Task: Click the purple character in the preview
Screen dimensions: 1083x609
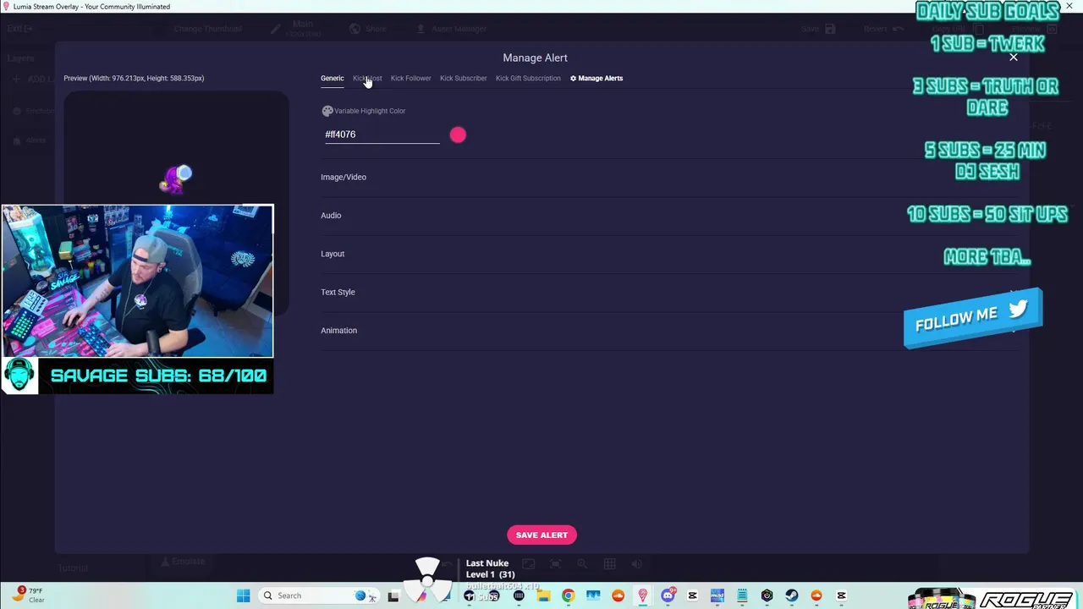Action: 176,178
